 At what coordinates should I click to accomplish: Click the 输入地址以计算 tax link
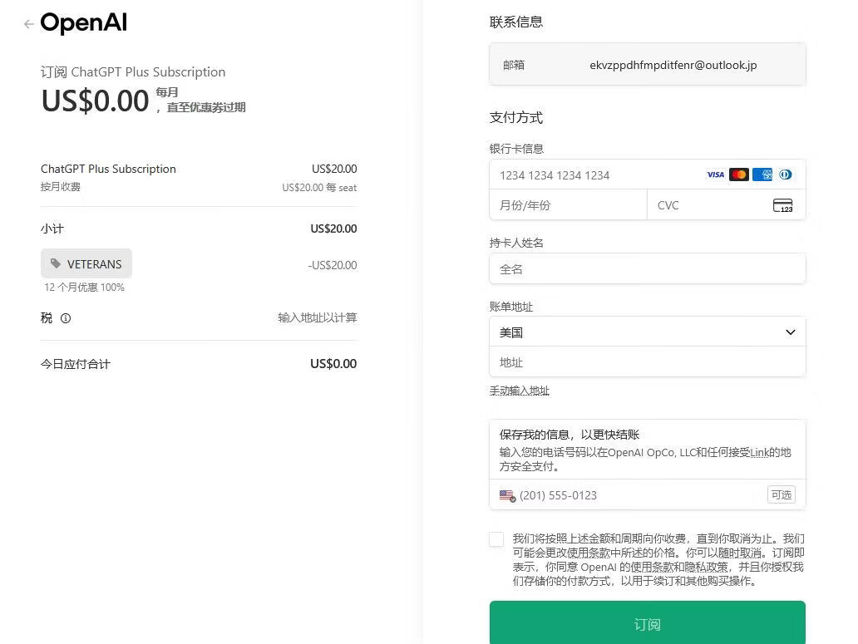[317, 317]
